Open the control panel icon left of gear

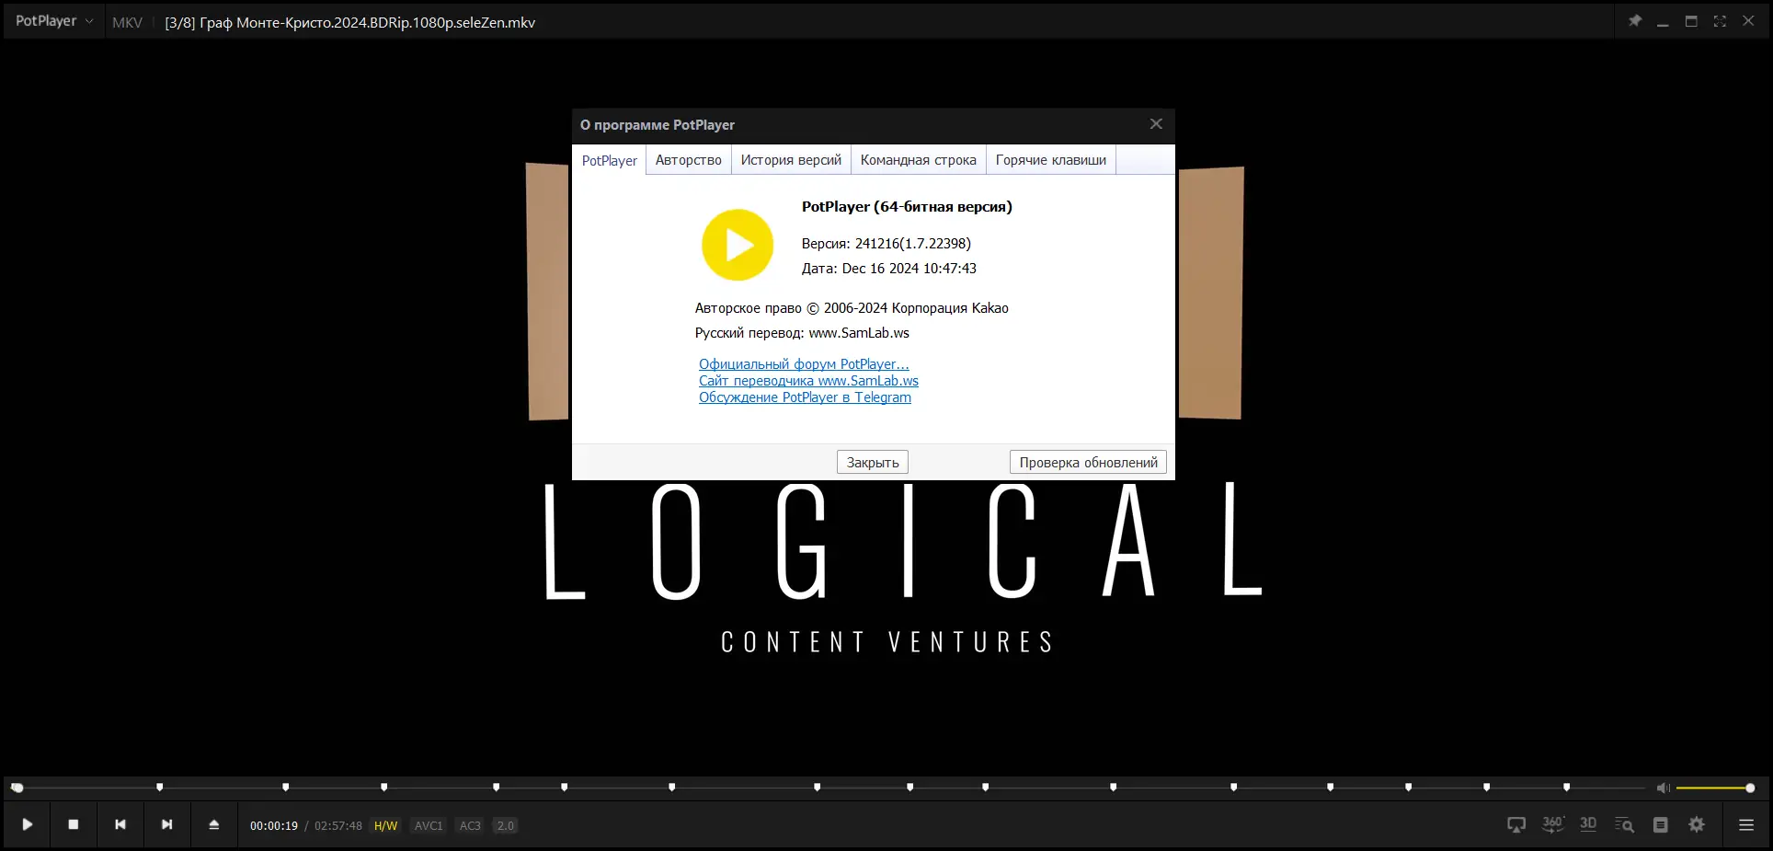click(x=1661, y=825)
